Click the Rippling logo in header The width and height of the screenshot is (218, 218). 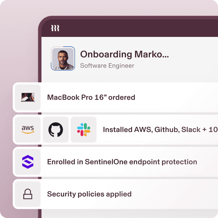click(55, 28)
